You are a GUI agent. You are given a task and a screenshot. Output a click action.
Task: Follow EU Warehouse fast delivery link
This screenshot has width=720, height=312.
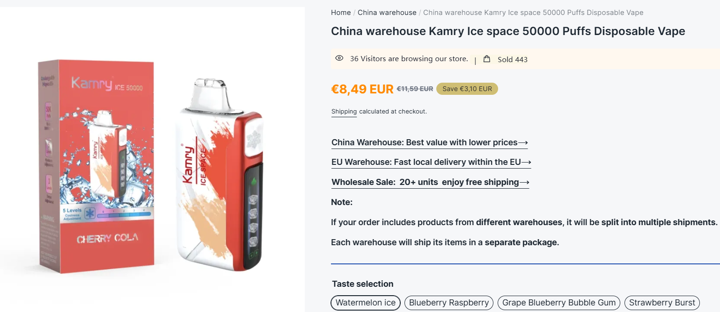click(x=431, y=162)
